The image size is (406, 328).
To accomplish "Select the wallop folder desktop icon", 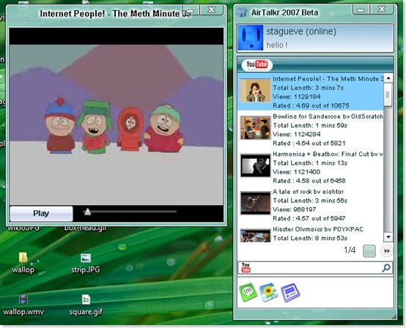I will coord(23,263).
